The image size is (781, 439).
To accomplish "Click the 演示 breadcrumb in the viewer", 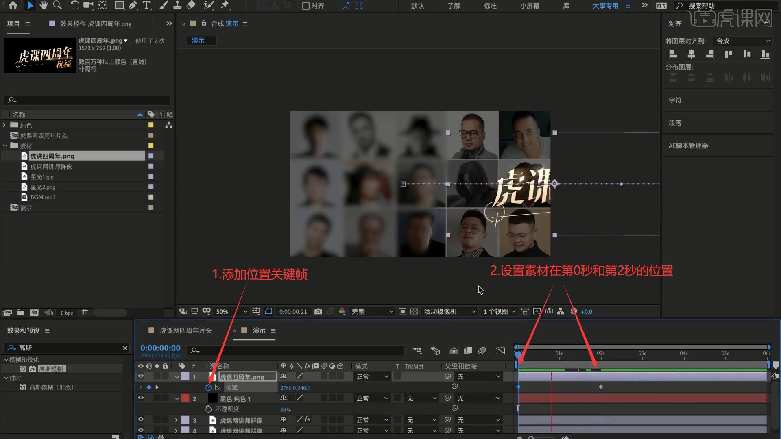I will click(198, 41).
